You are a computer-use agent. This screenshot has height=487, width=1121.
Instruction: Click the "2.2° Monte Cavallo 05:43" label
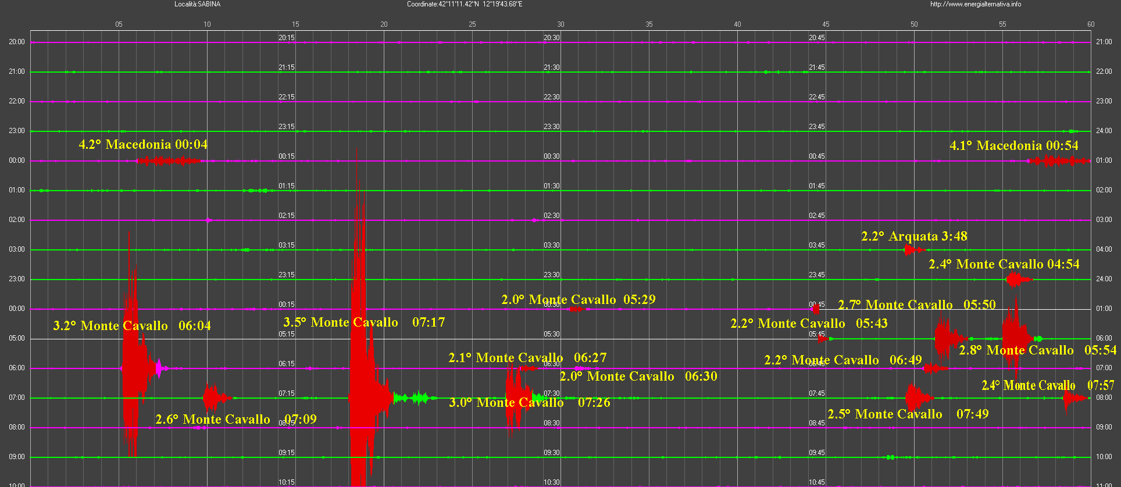coord(809,323)
